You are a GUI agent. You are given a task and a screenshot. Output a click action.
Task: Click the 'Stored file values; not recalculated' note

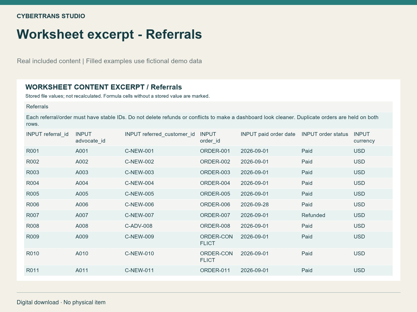(x=118, y=96)
